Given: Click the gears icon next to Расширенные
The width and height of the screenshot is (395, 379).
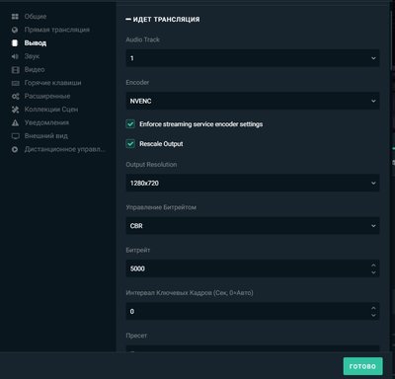Looking at the screenshot, I should (x=15, y=97).
